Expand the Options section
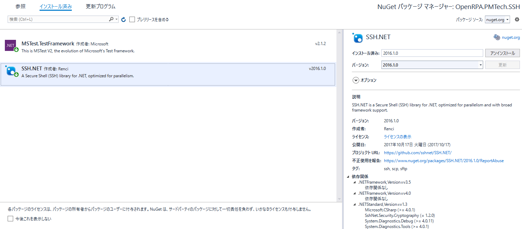522x229 pixels. (356, 80)
